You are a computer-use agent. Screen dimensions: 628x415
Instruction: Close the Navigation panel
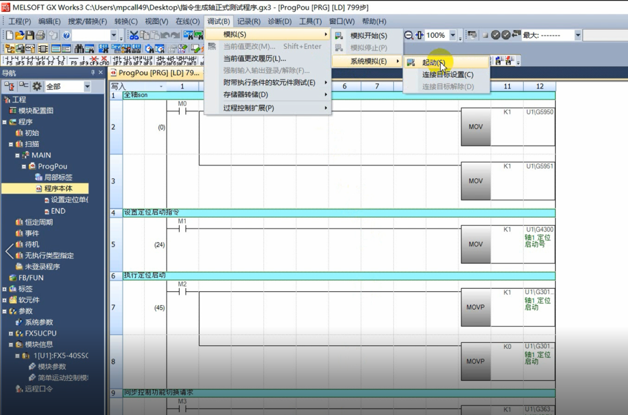(101, 73)
